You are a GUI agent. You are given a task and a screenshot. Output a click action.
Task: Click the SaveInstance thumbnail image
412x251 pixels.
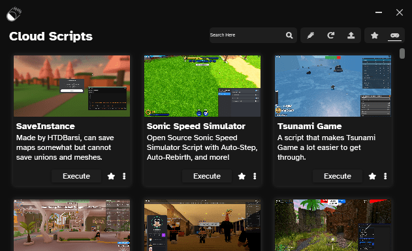(x=72, y=86)
